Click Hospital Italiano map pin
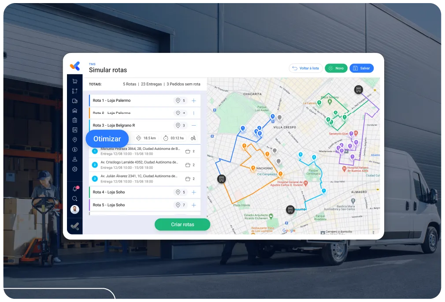The width and height of the screenshot is (445, 302). tap(344, 169)
